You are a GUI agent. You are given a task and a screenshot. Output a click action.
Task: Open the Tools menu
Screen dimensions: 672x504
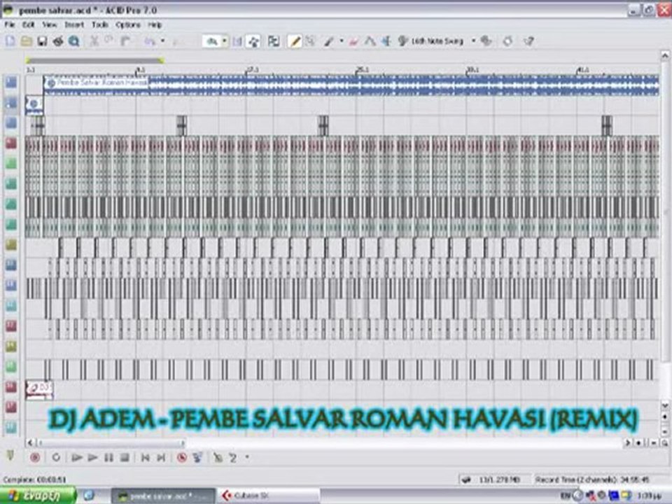tap(100, 25)
